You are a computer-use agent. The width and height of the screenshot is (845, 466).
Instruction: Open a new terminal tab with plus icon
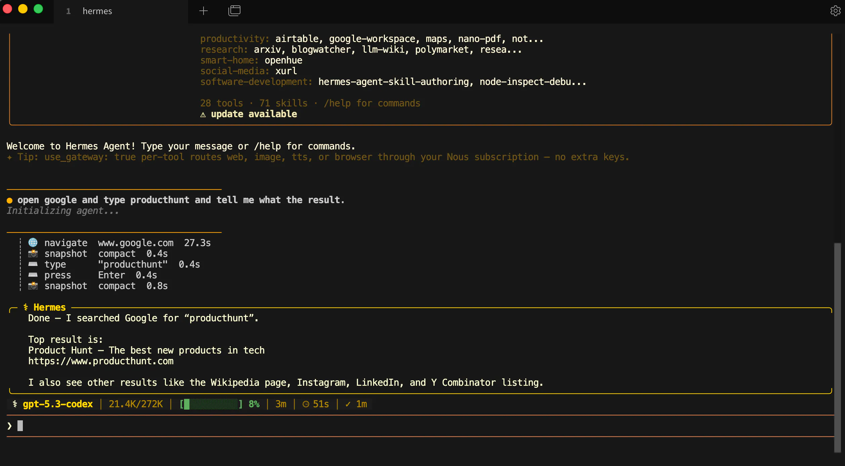point(204,11)
